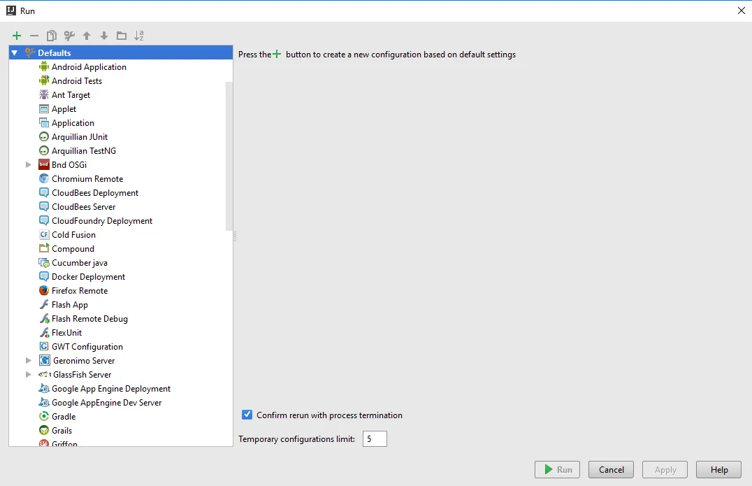Choose the Gradle icon
Screen dimensions: 752x486
(44, 417)
